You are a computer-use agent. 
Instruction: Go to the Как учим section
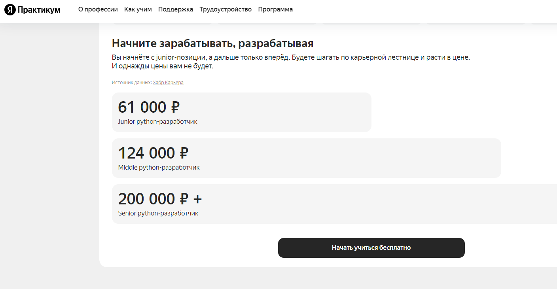pos(138,9)
